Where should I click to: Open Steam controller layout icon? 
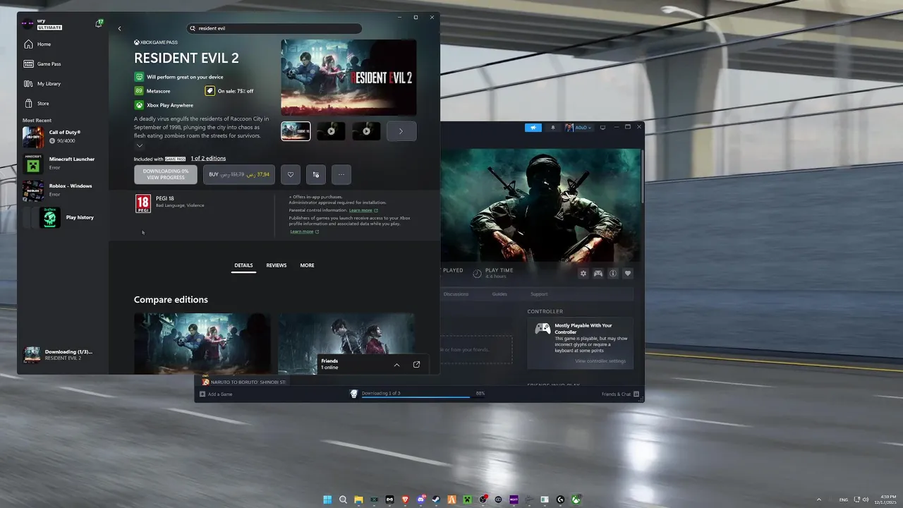coord(598,274)
